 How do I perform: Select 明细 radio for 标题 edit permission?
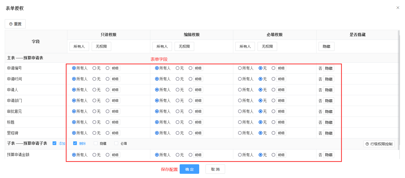coord(190,122)
